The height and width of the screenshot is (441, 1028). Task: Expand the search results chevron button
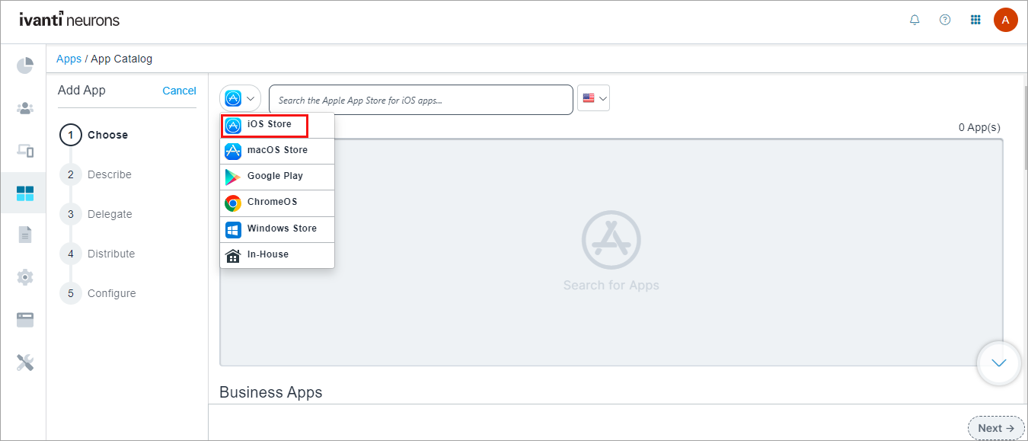998,363
